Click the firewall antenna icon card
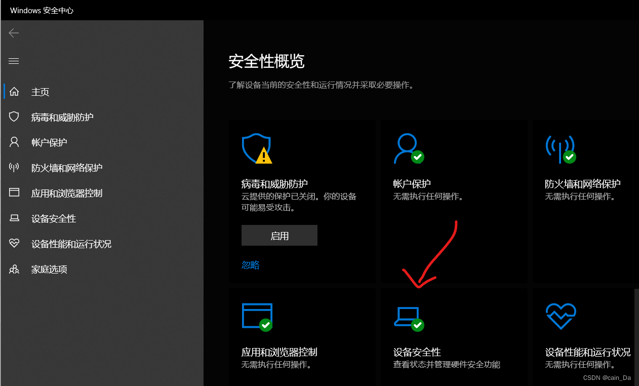639x386 pixels. [561, 148]
